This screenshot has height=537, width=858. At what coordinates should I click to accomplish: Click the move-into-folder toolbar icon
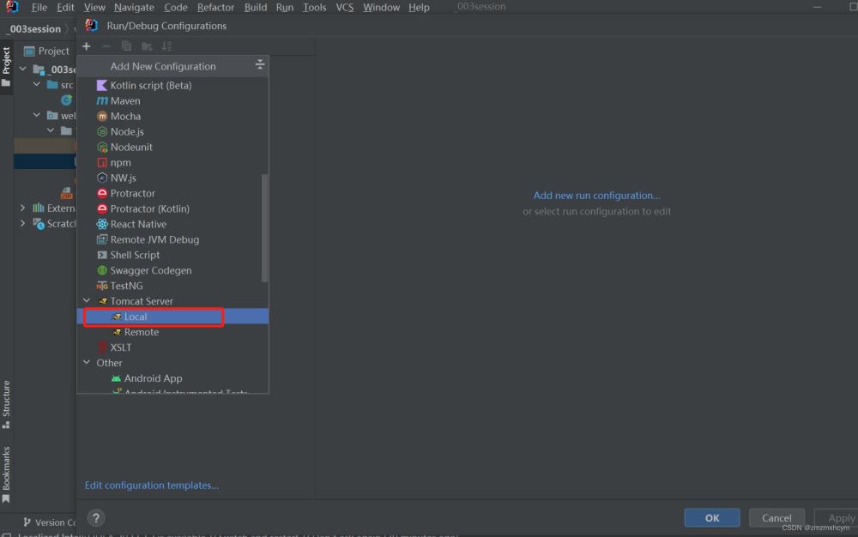pos(147,46)
